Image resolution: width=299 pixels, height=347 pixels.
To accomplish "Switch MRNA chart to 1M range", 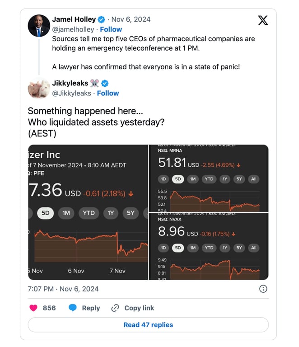I will [193, 179].
